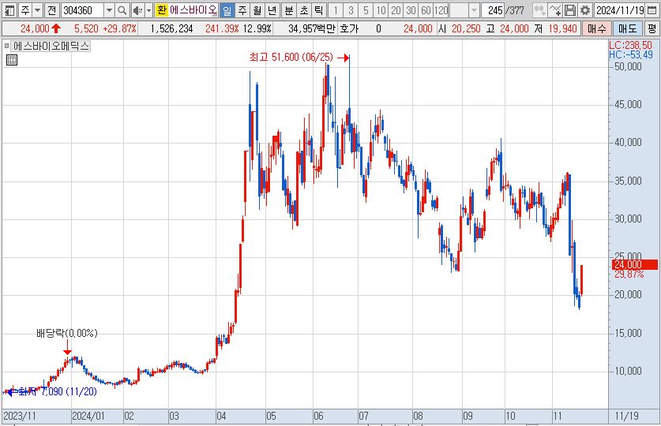This screenshot has width=661, height=426.
Task: Click the change rate +29.87%
Action: (120, 28)
